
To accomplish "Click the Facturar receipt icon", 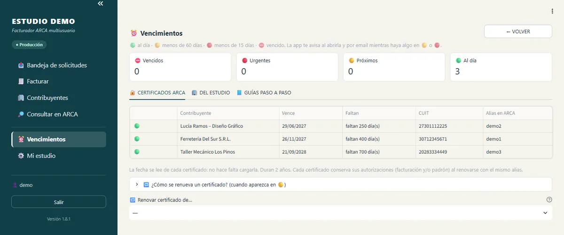I will click(x=21, y=81).
